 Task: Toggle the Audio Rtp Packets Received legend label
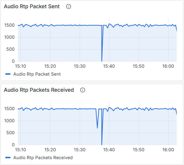click(x=43, y=158)
